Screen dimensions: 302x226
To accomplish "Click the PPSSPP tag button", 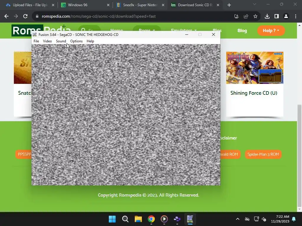I will pyautogui.click(x=24, y=154).
